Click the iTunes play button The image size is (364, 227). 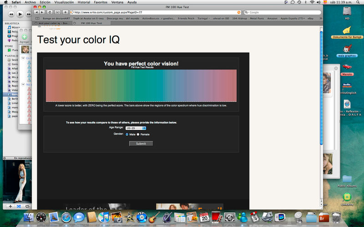(20, 15)
